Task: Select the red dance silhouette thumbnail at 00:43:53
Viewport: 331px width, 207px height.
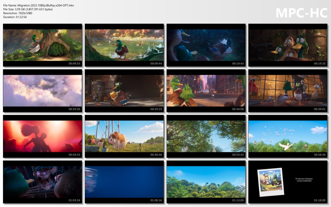Action: click(43, 136)
